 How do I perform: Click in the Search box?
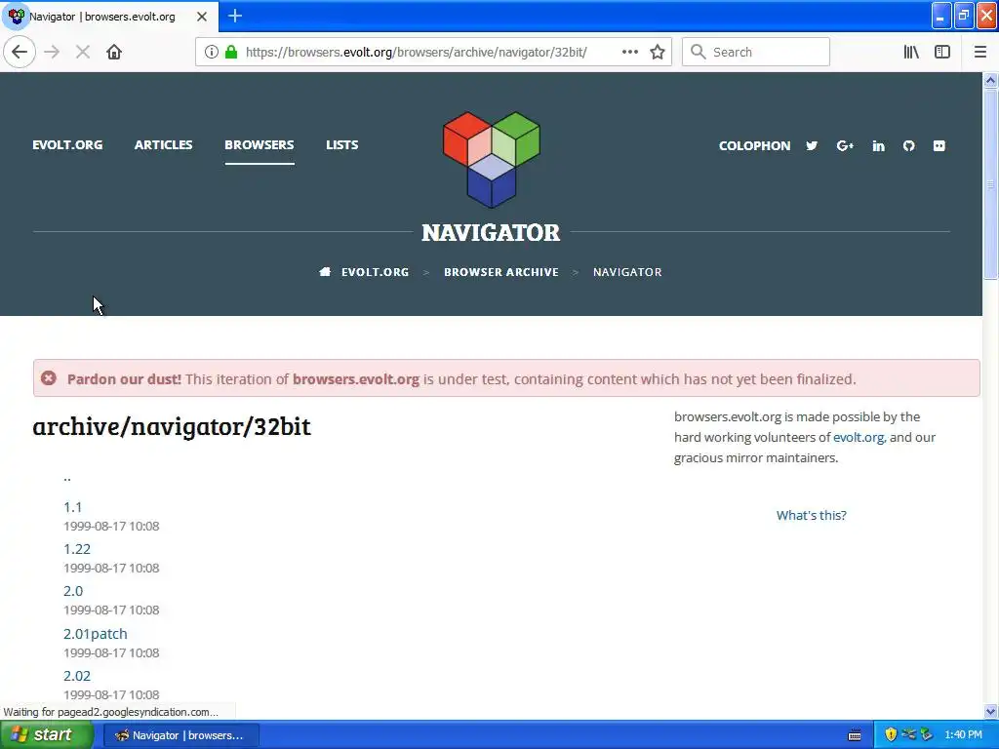point(756,52)
